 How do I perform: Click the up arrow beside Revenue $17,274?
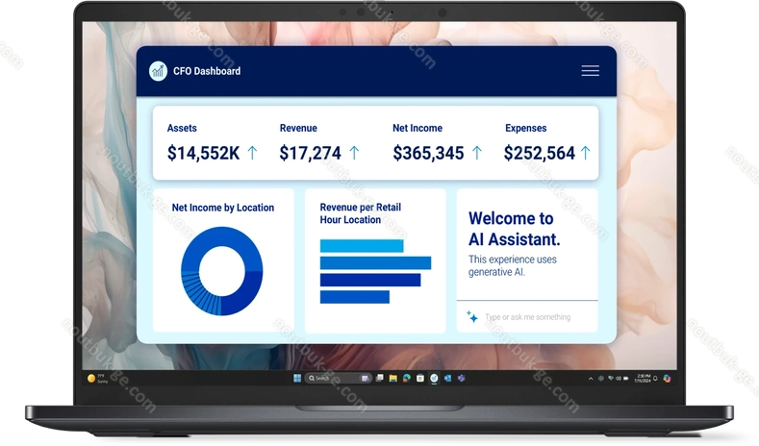pyautogui.click(x=354, y=152)
